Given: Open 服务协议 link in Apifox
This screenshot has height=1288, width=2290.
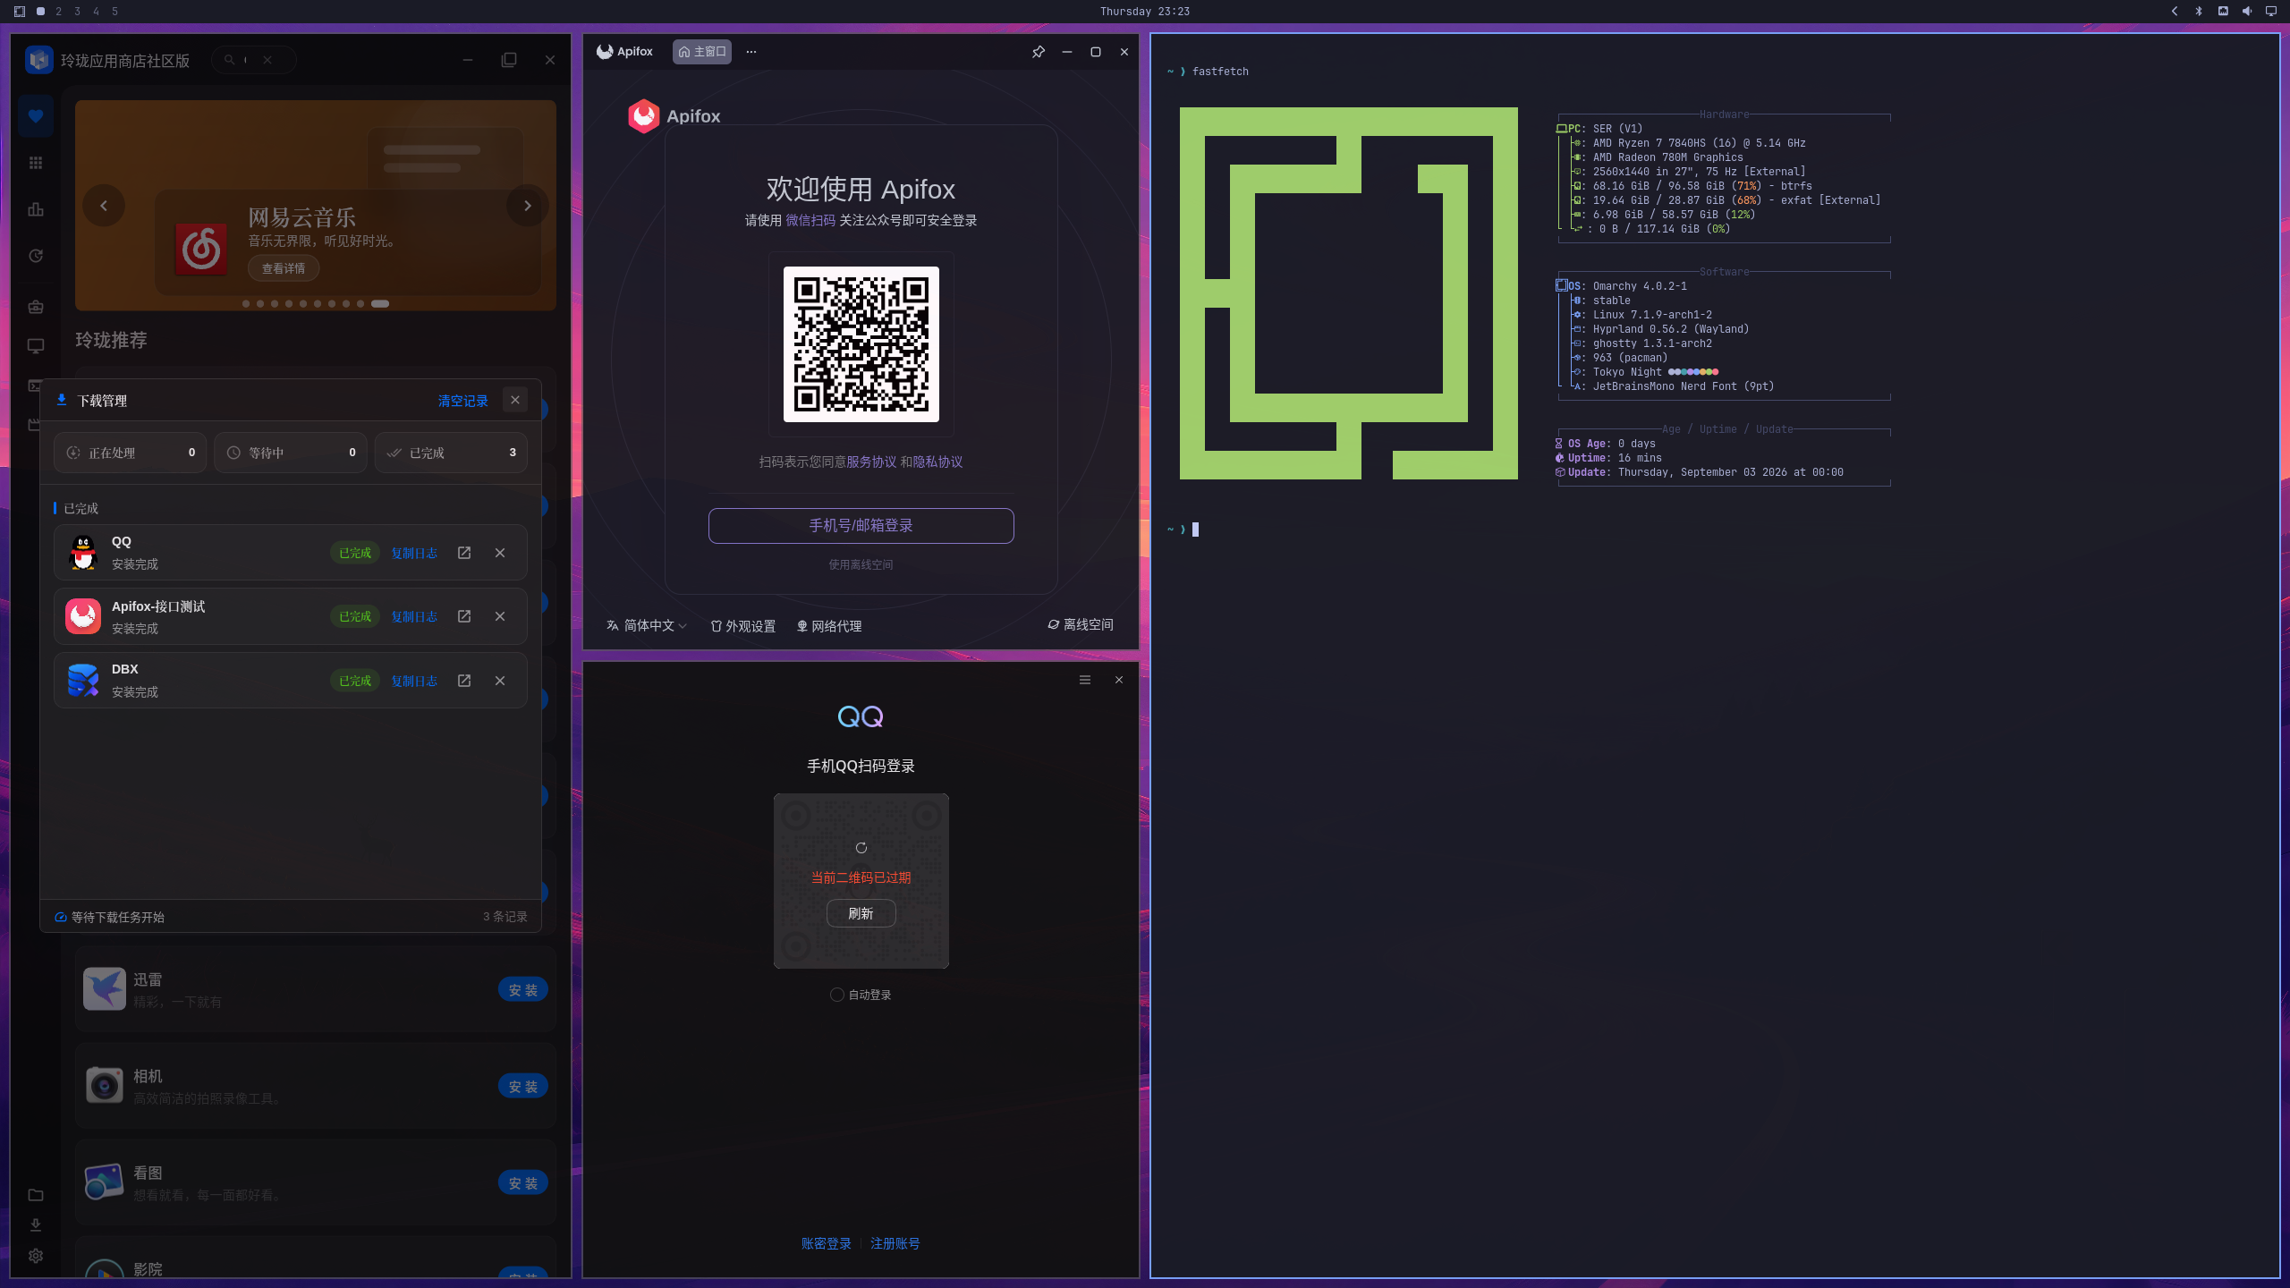Looking at the screenshot, I should (x=871, y=462).
